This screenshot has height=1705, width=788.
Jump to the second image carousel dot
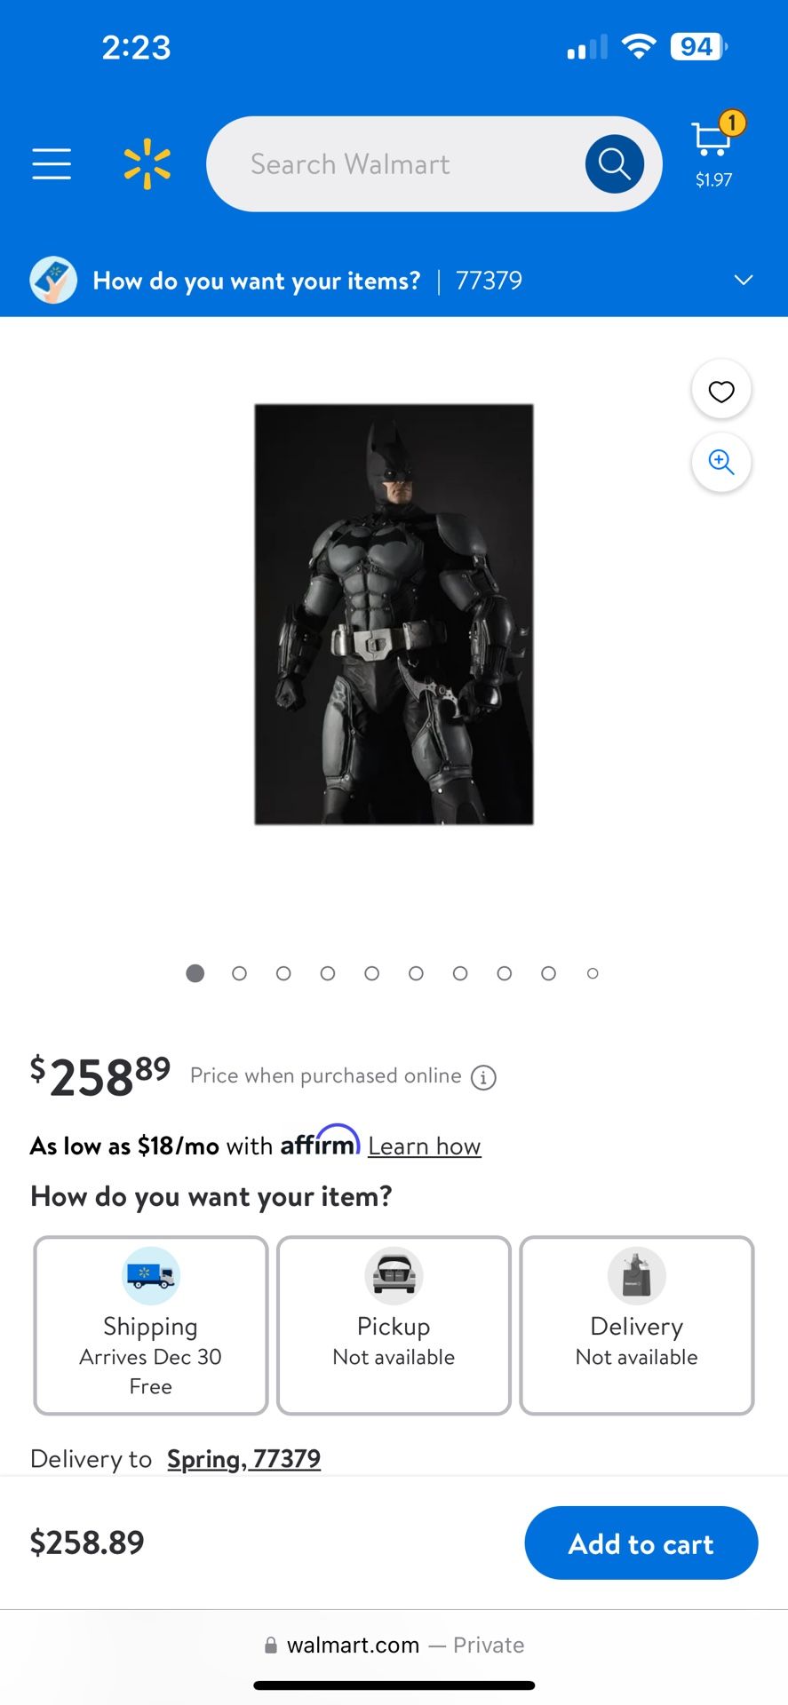pos(239,973)
